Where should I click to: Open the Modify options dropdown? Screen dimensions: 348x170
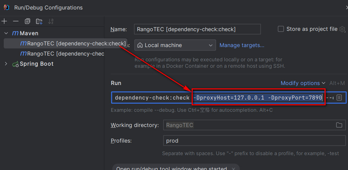[x=303, y=83]
